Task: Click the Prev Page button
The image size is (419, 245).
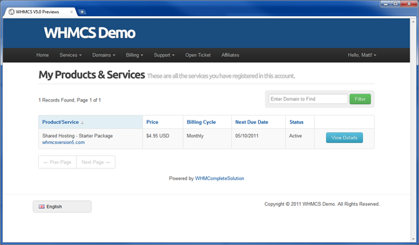Action: 58,162
